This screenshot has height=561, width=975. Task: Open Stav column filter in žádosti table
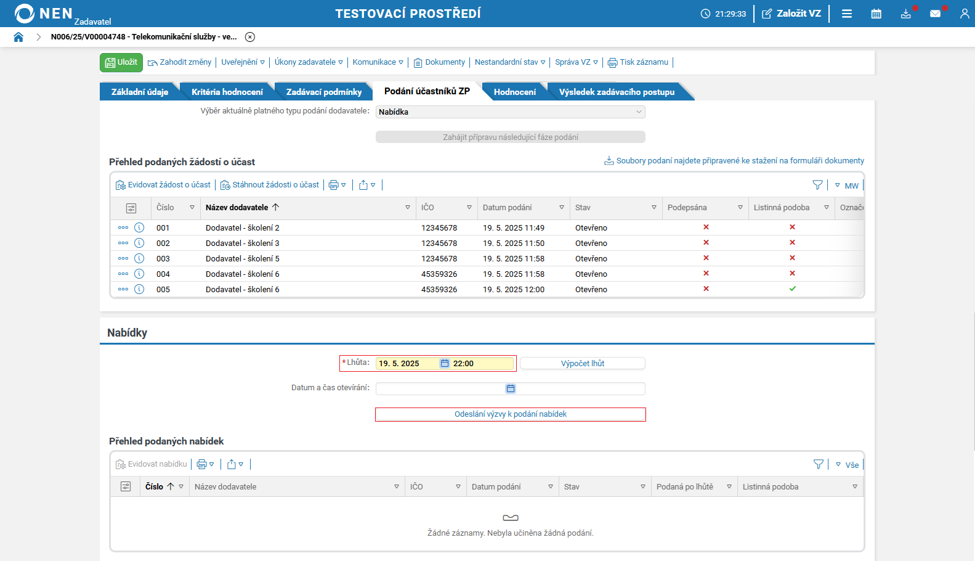[653, 208]
